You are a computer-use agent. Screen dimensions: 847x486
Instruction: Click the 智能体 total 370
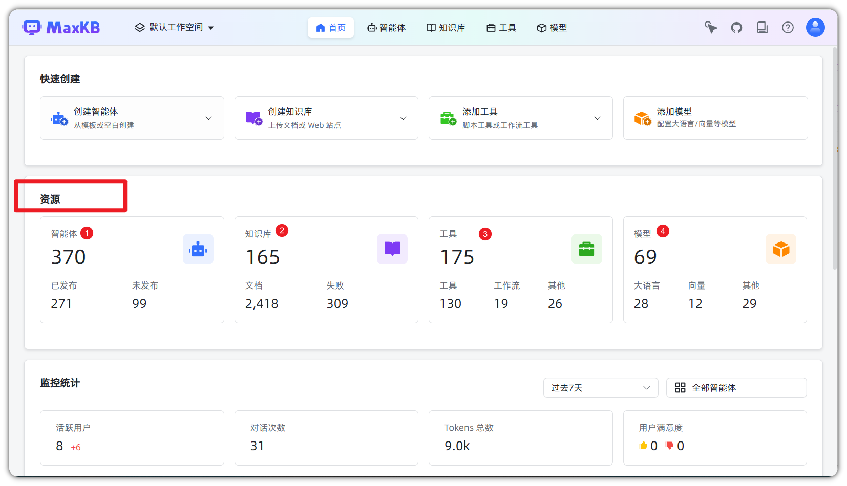(69, 257)
